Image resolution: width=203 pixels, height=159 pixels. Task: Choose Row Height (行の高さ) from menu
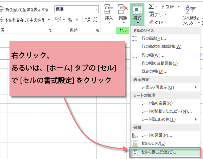[156, 38]
